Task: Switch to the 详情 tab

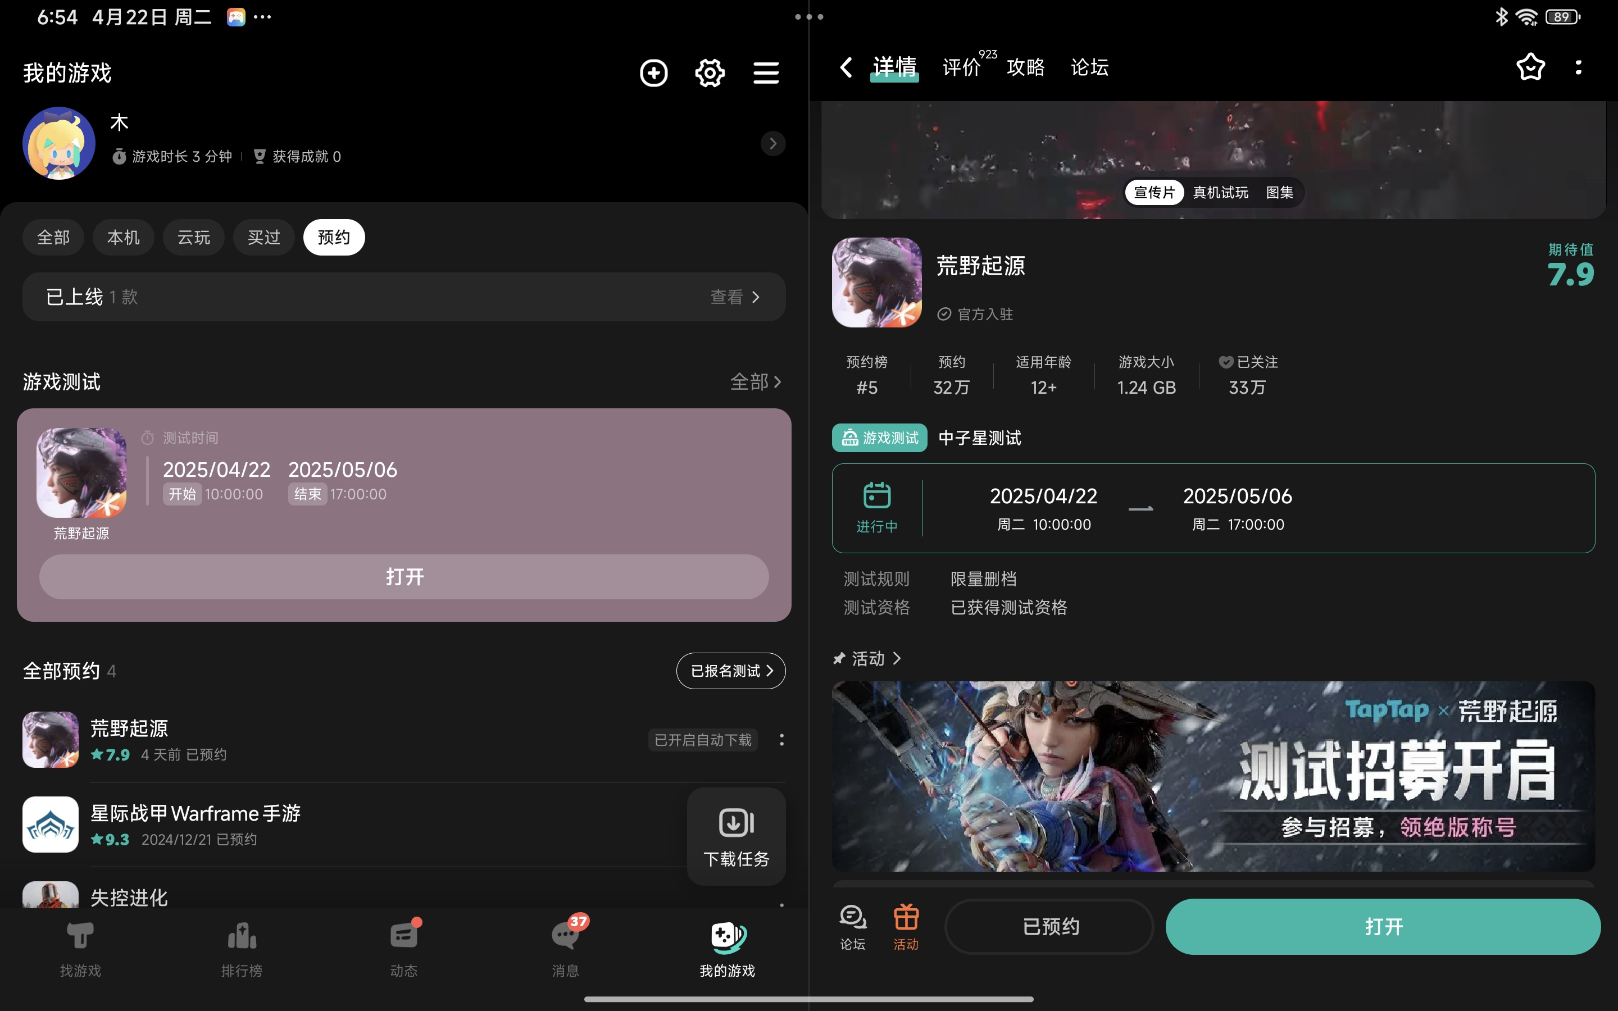Action: pos(894,67)
